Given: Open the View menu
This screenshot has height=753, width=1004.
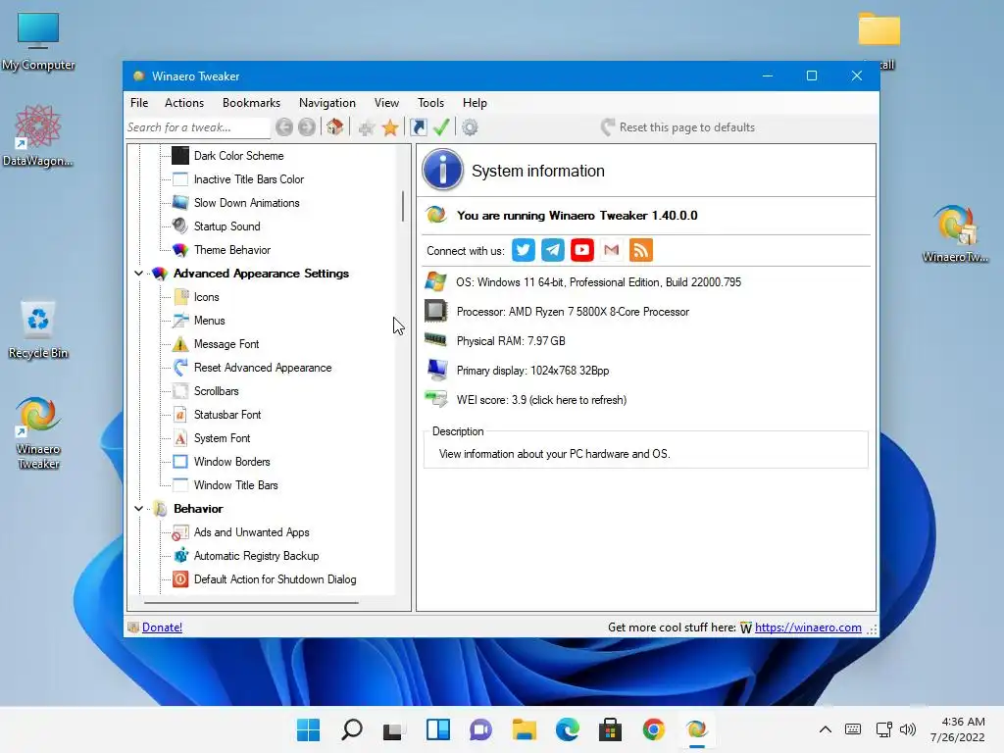Looking at the screenshot, I should click(x=386, y=102).
